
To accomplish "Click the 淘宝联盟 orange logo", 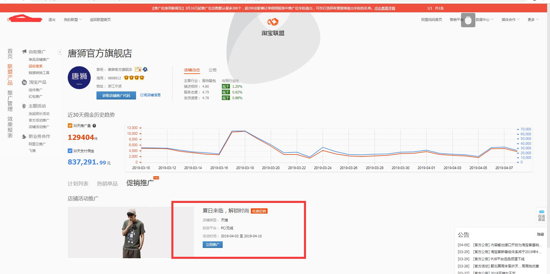I will click(273, 22).
